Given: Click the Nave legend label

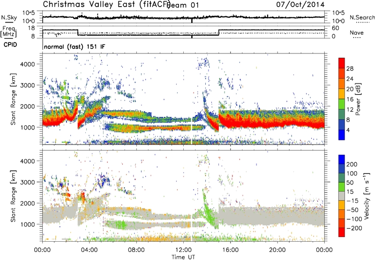Looking at the screenshot, I should (x=357, y=33).
